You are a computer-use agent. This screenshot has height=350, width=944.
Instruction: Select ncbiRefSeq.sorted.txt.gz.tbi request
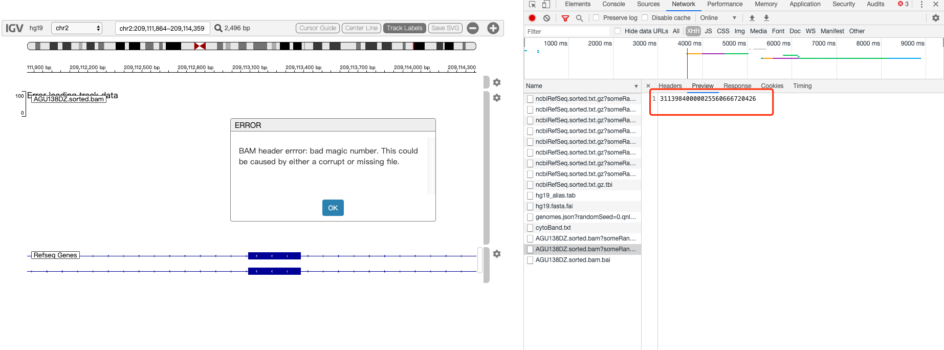coord(582,185)
